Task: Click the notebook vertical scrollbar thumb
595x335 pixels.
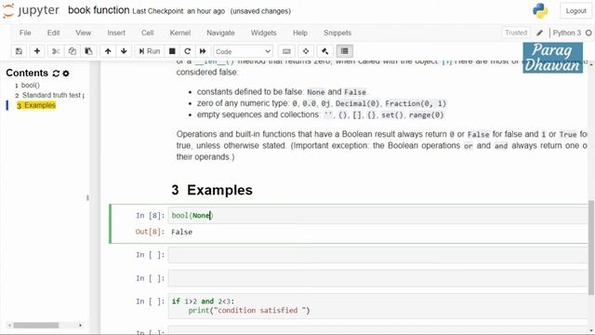Action: (x=591, y=248)
